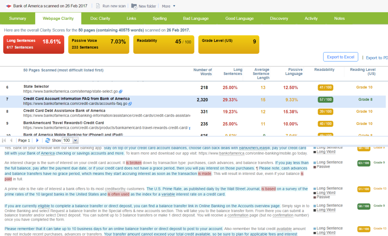Open external link icon beside accounts-faq.go URL
This screenshot has height=236, width=388.
(x=130, y=104)
